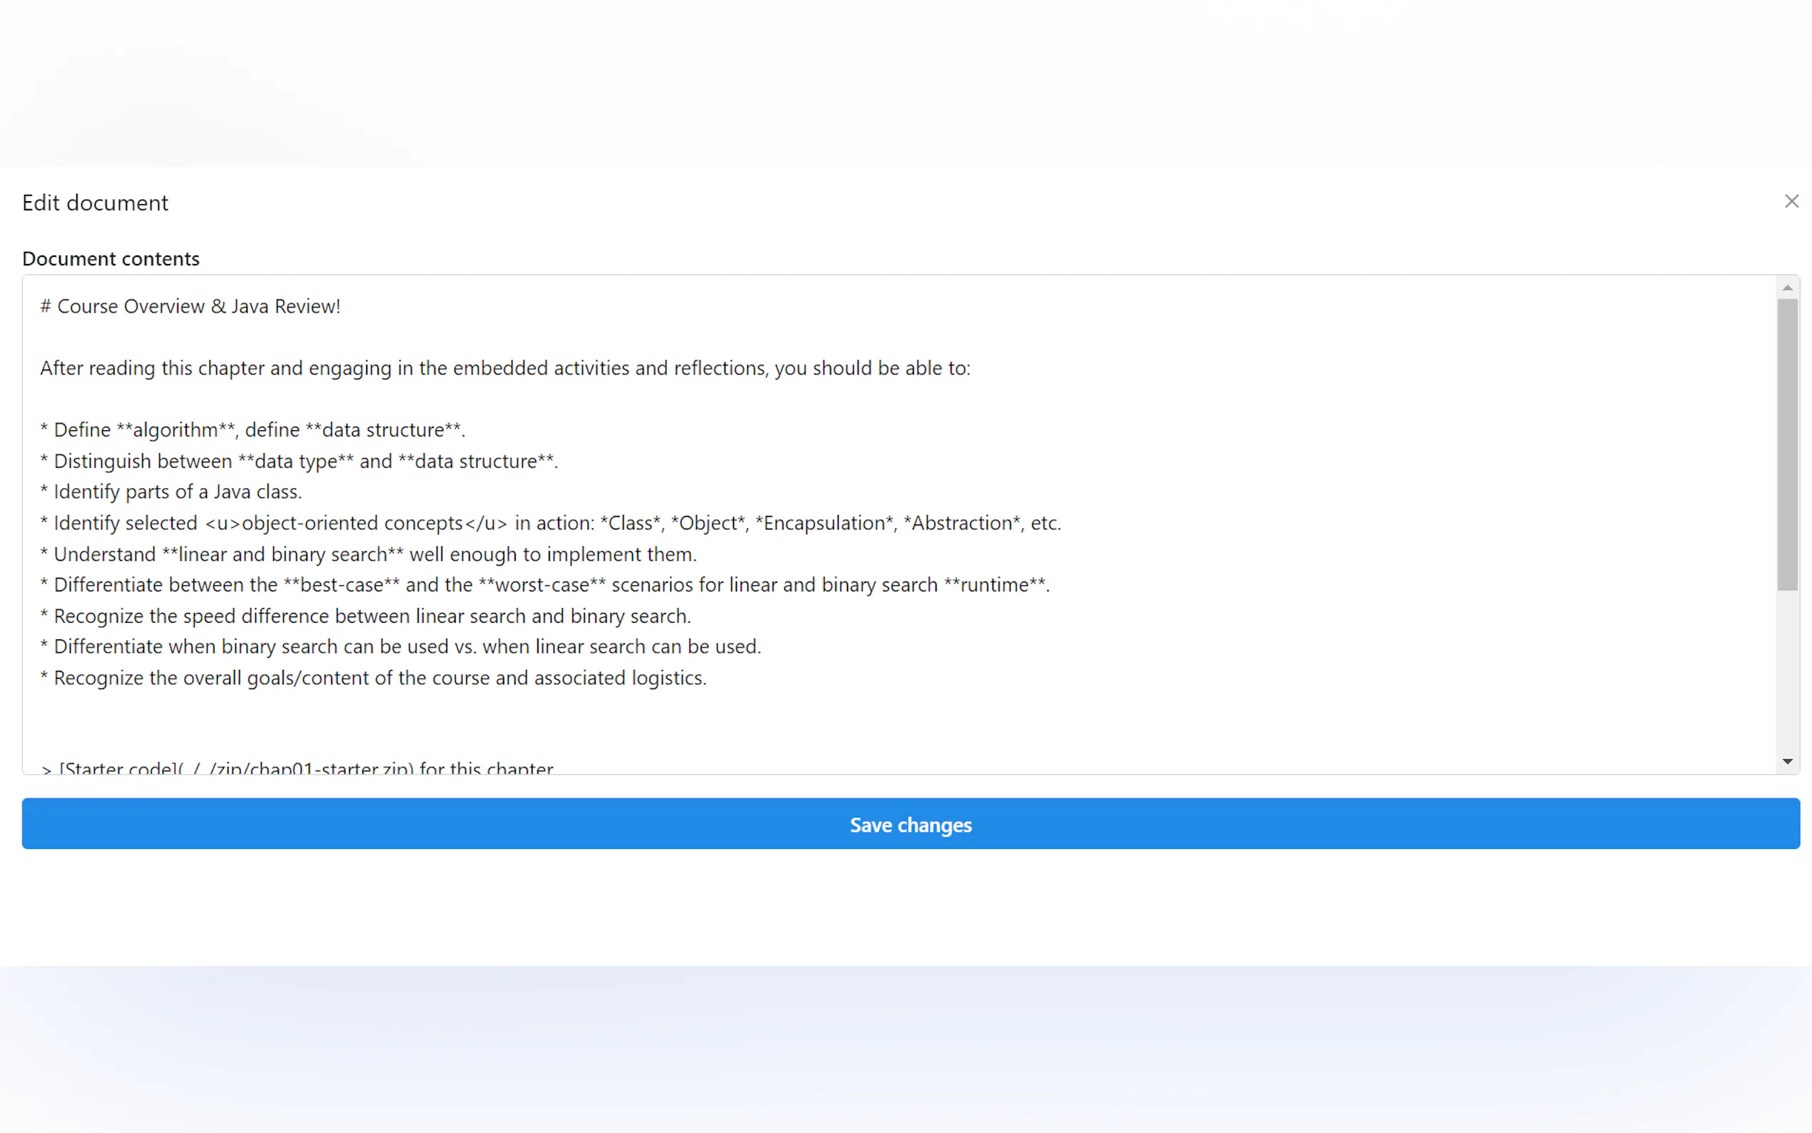This screenshot has height=1133, width=1812.
Task: Click 'Differentiate when binary search' line
Action: coord(407,646)
